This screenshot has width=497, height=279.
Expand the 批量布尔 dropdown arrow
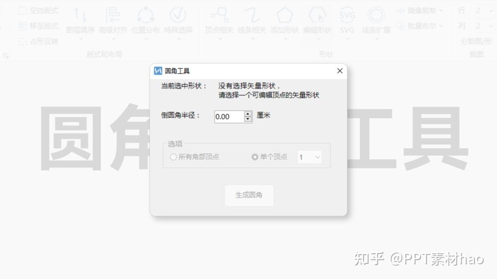click(441, 26)
